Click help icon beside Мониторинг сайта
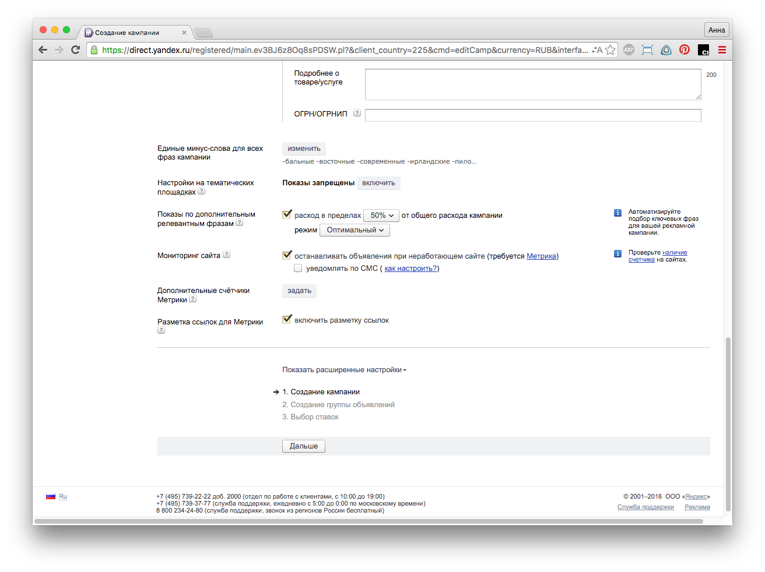 [227, 255]
